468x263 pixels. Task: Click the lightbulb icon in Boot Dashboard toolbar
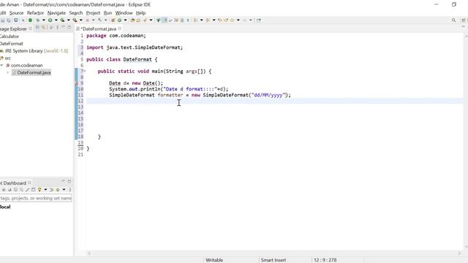point(39,190)
